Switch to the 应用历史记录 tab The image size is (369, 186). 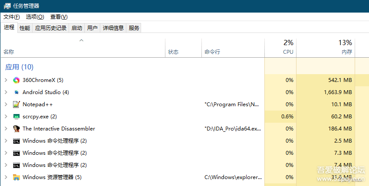click(51, 28)
